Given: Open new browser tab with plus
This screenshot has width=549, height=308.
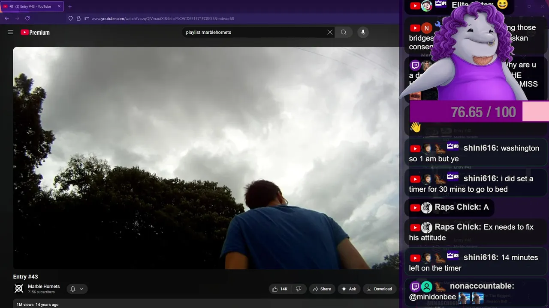Looking at the screenshot, I should 70,6.
